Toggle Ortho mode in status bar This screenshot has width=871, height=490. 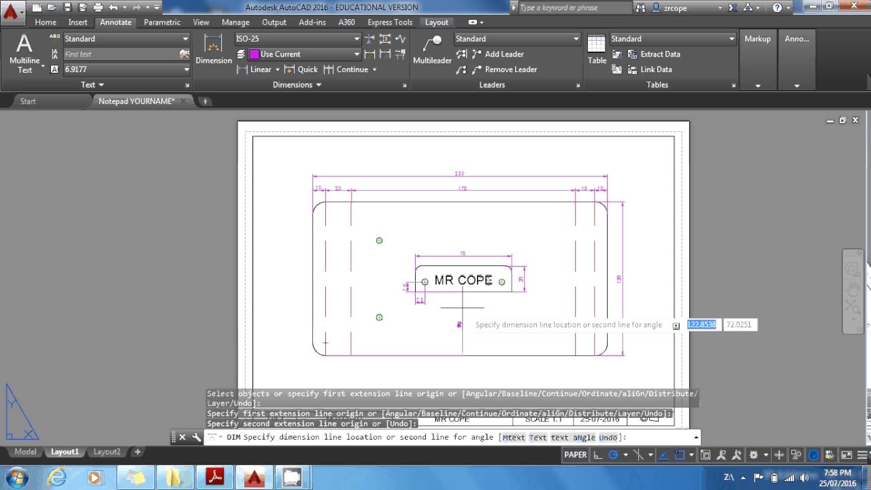pos(597,455)
